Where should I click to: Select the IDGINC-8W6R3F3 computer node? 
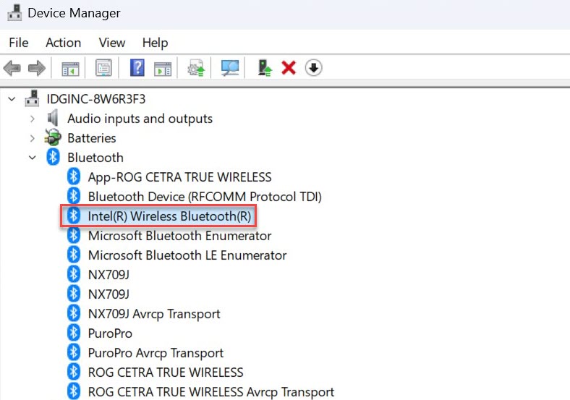click(x=96, y=99)
